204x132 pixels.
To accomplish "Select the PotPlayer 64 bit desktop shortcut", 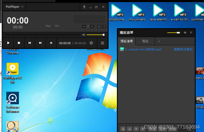I will click(13, 73).
